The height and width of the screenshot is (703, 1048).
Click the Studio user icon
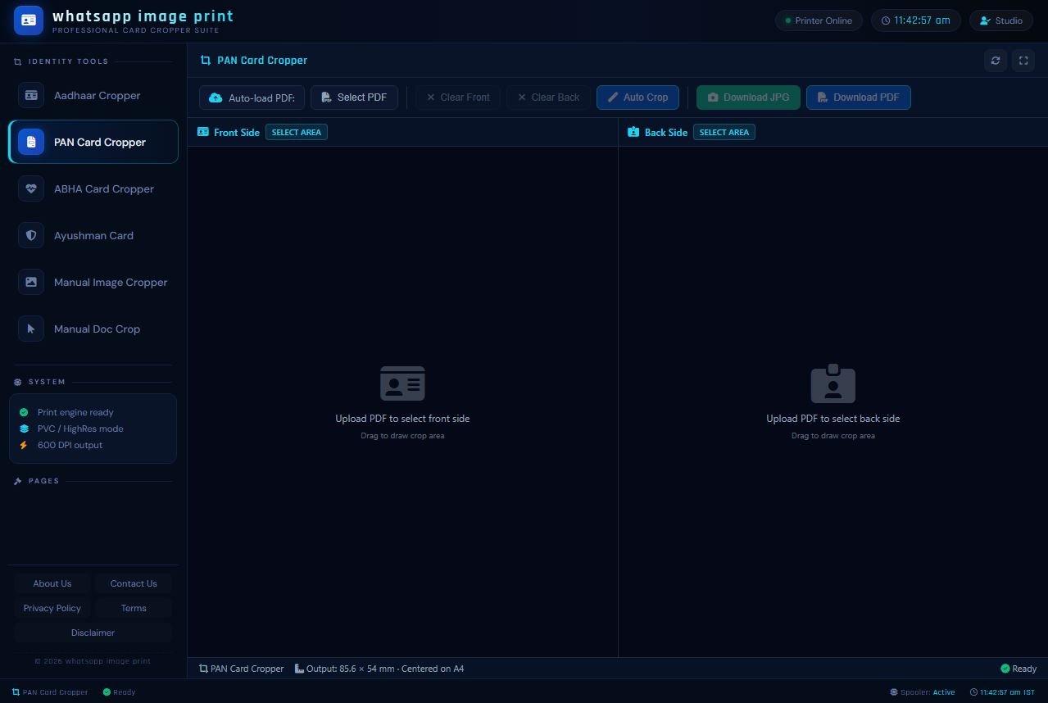coord(985,20)
